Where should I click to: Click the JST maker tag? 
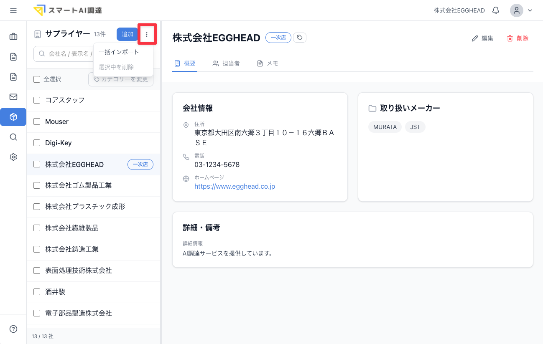(415, 127)
